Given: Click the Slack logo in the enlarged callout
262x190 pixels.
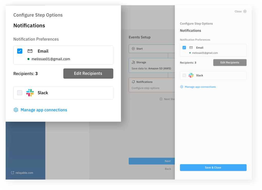Looking at the screenshot, I should tap(30, 93).
